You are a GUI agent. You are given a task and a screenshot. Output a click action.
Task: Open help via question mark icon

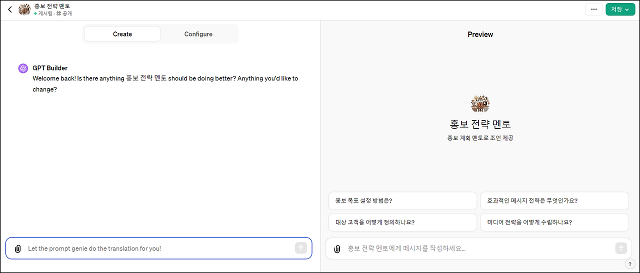(629, 264)
